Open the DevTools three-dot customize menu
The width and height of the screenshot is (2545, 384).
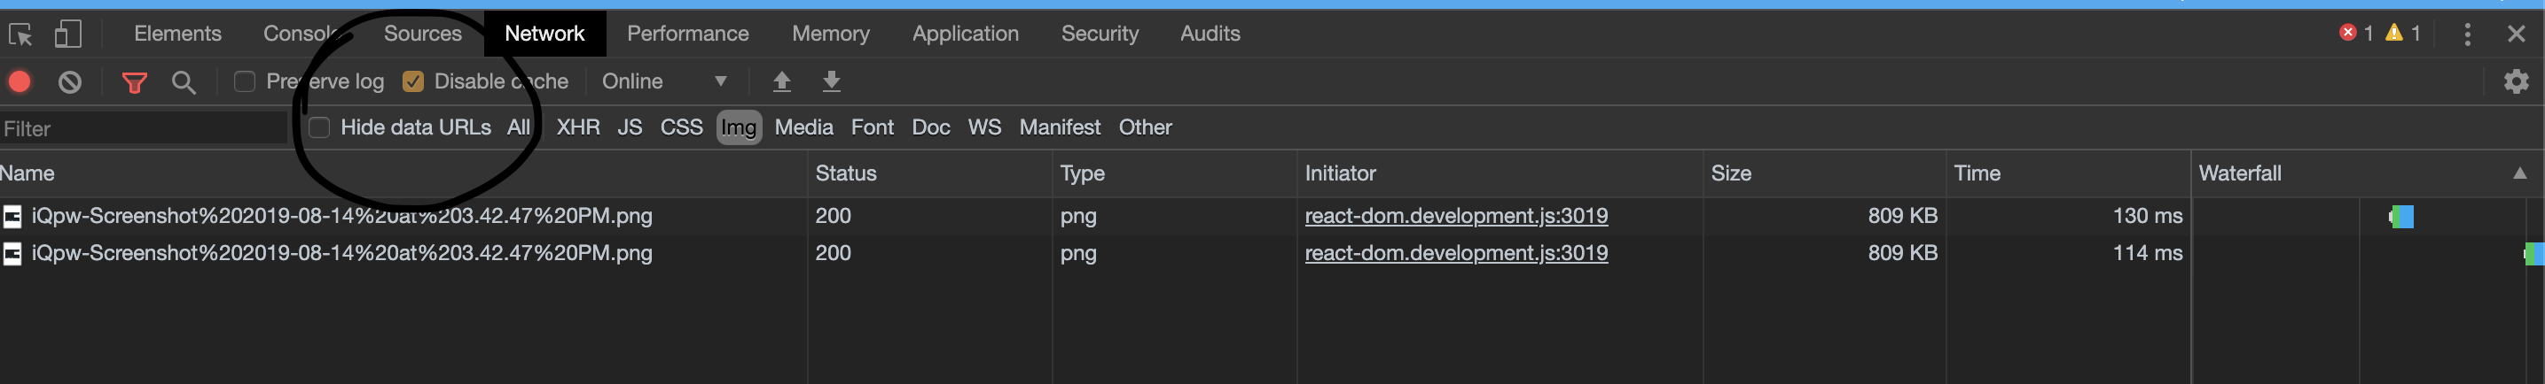(2467, 35)
